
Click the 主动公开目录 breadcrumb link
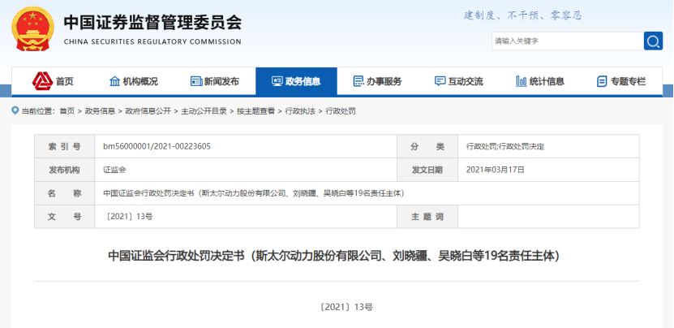pyautogui.click(x=204, y=111)
